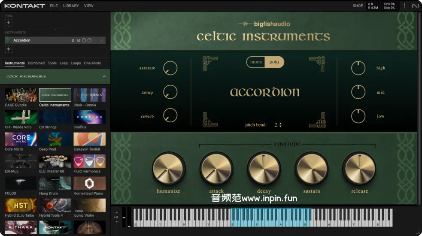Shift keyboard octave up arrow
This screenshot has width=422, height=236.
point(116,212)
